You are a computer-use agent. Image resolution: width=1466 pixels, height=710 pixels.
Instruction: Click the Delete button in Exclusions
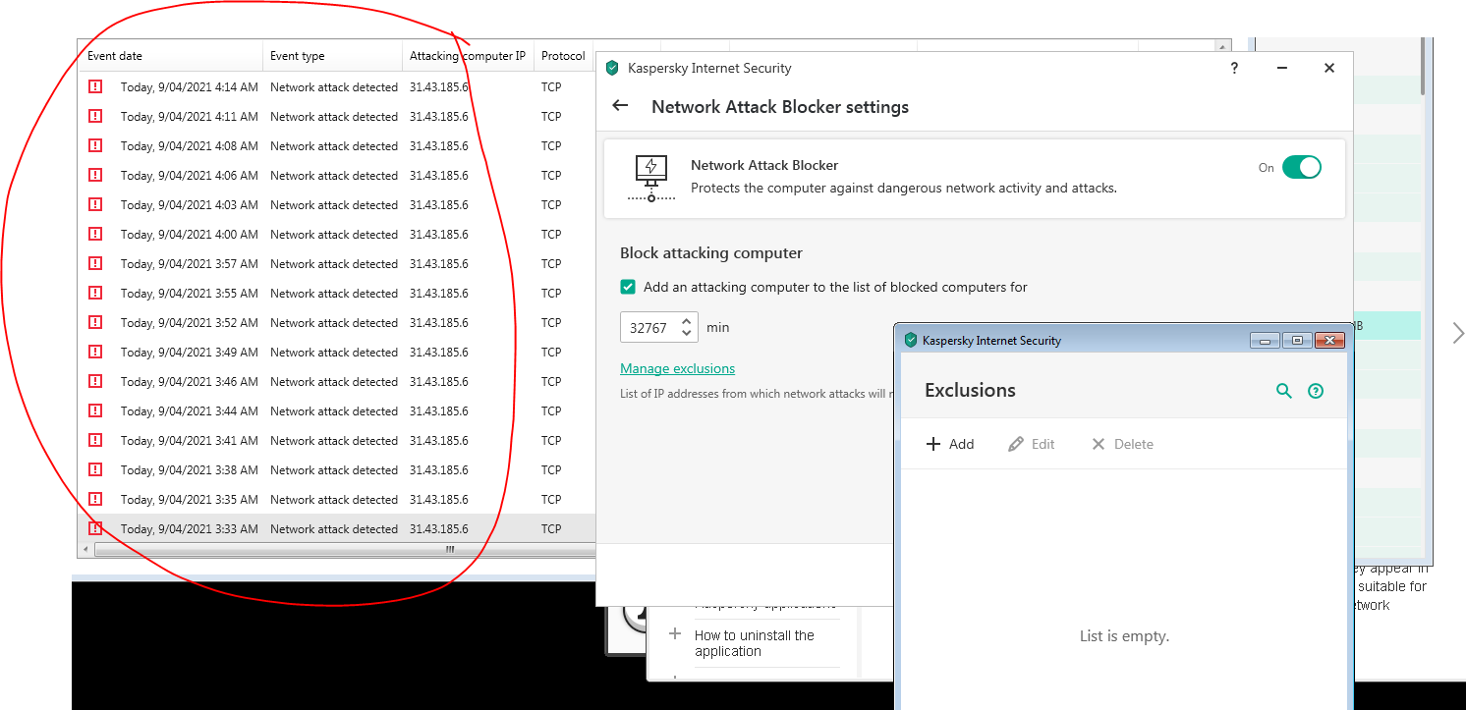(x=1122, y=444)
